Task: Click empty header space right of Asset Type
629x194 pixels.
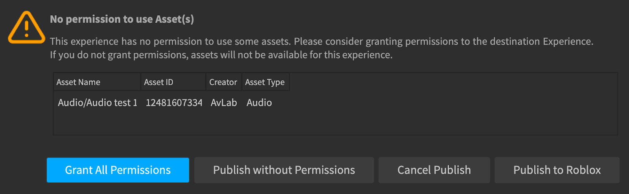Action: pos(453,82)
